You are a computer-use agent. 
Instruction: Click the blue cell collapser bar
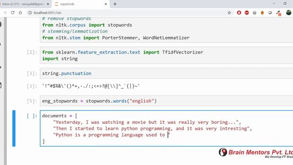pos(14,128)
